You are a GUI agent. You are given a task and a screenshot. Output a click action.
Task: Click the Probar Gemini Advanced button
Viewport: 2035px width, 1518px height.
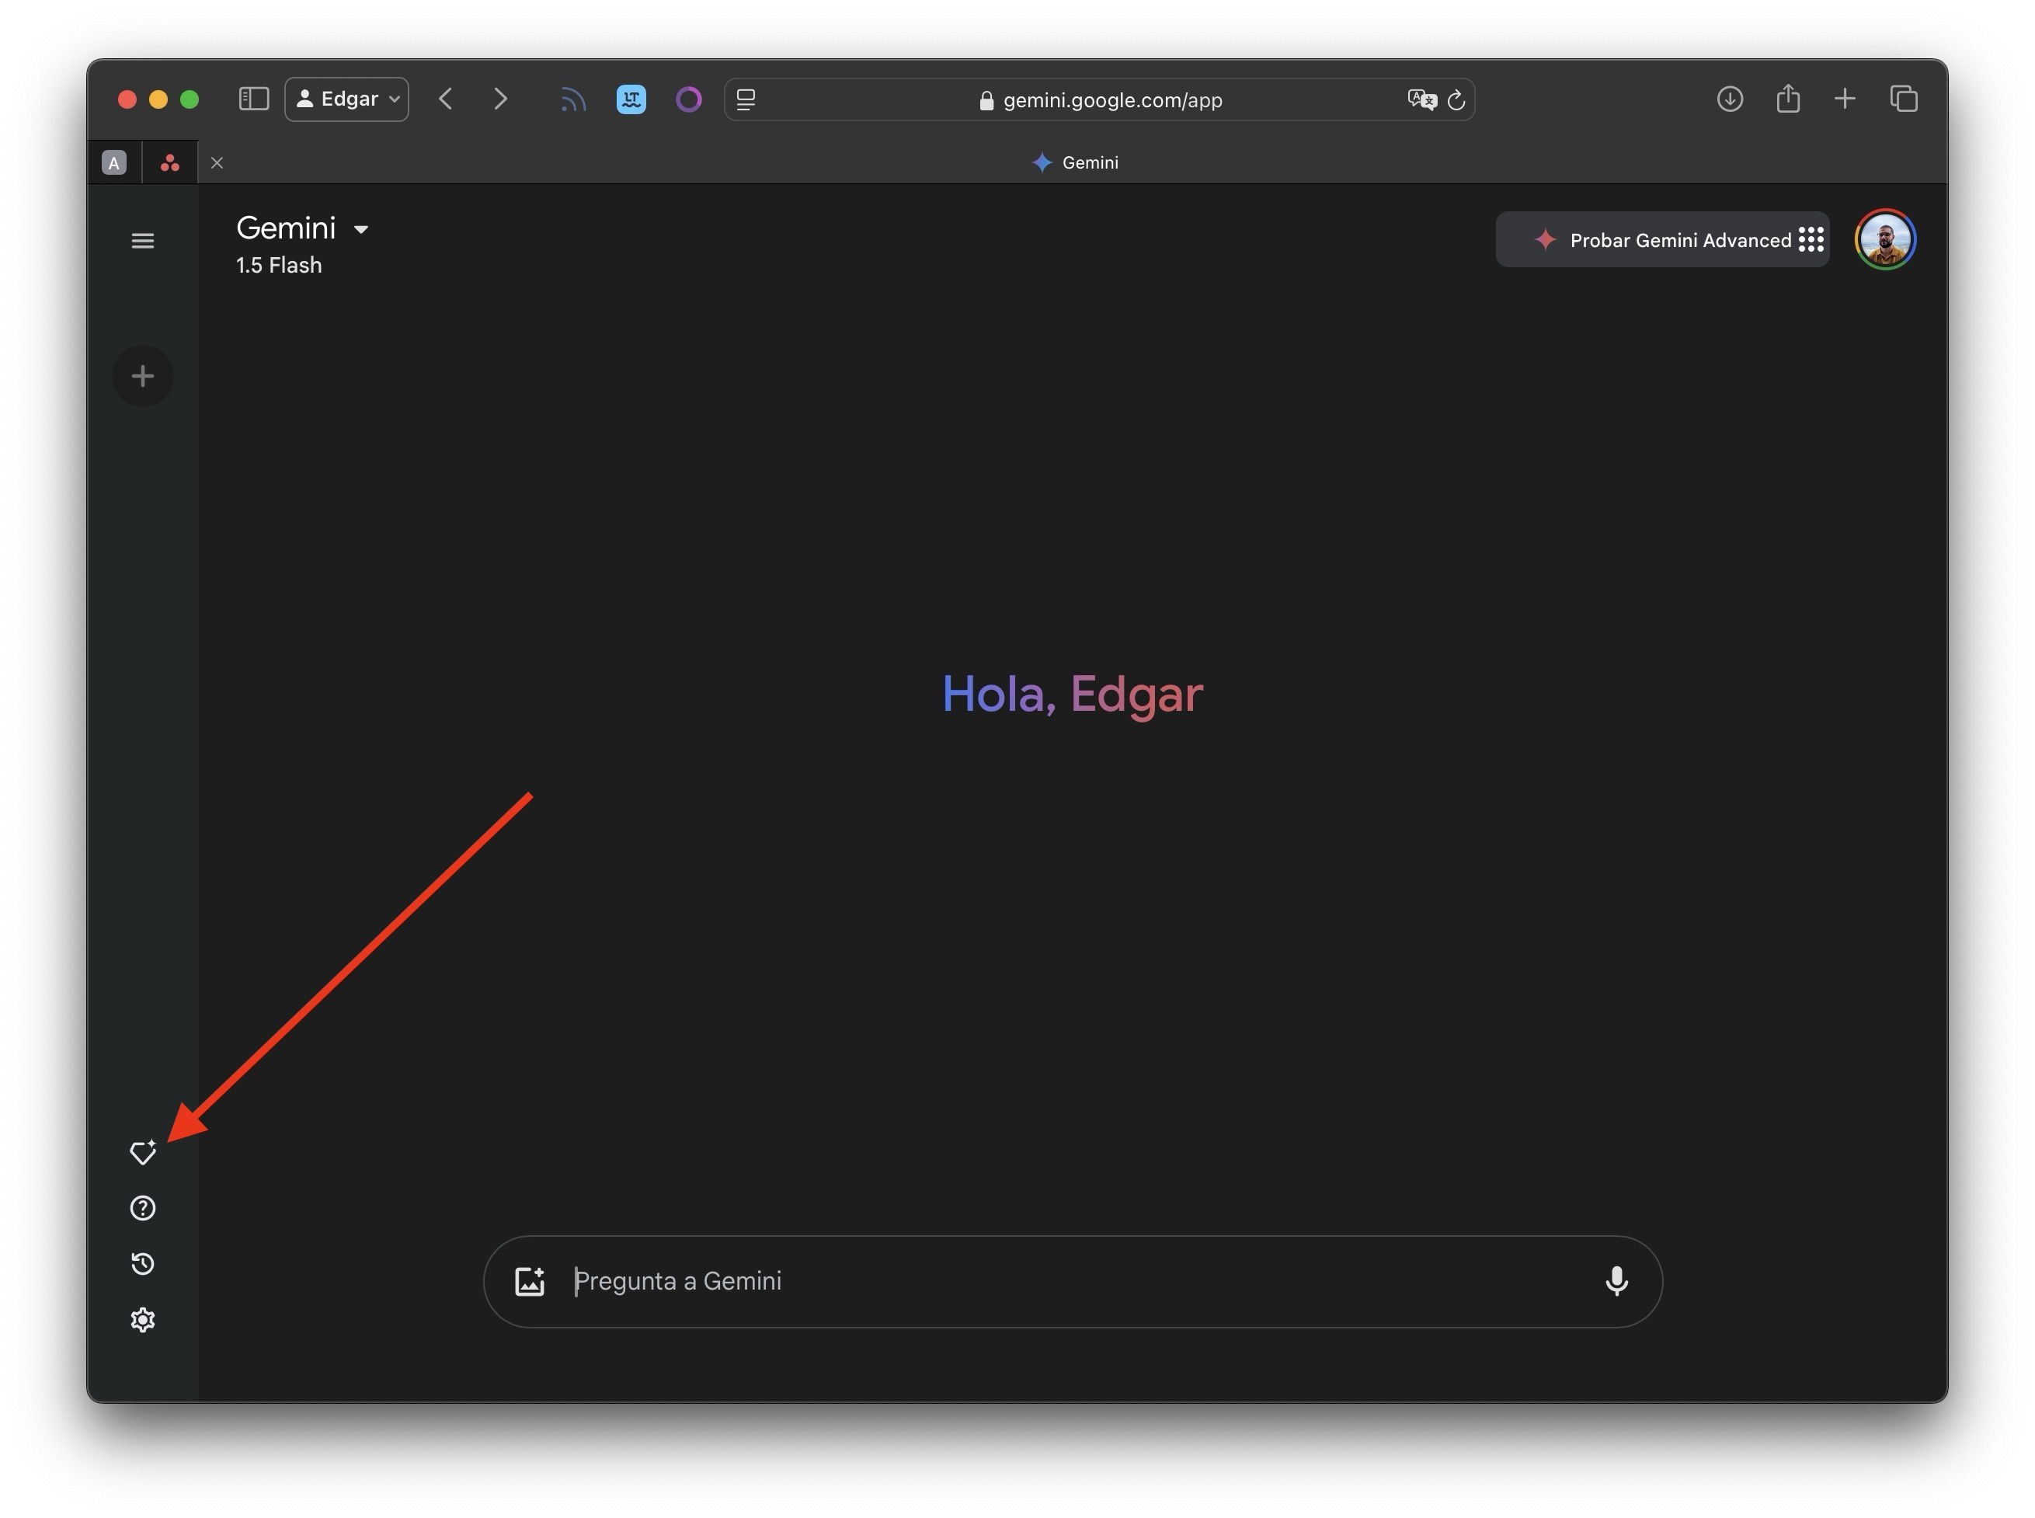coord(1662,240)
